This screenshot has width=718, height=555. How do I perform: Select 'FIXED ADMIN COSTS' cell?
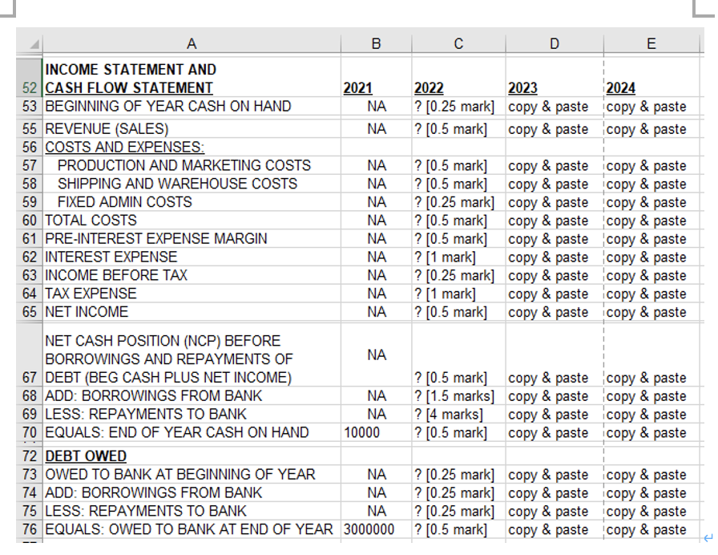pyautogui.click(x=192, y=202)
